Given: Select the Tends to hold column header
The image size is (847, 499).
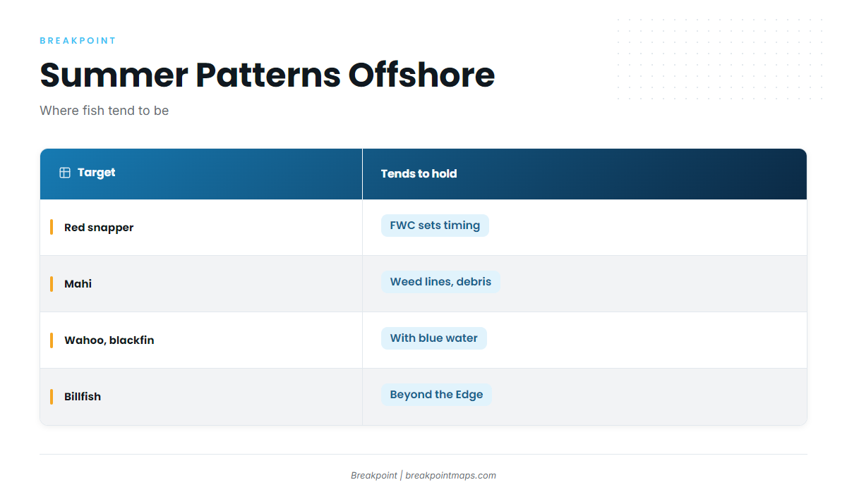Looking at the screenshot, I should click(x=584, y=174).
